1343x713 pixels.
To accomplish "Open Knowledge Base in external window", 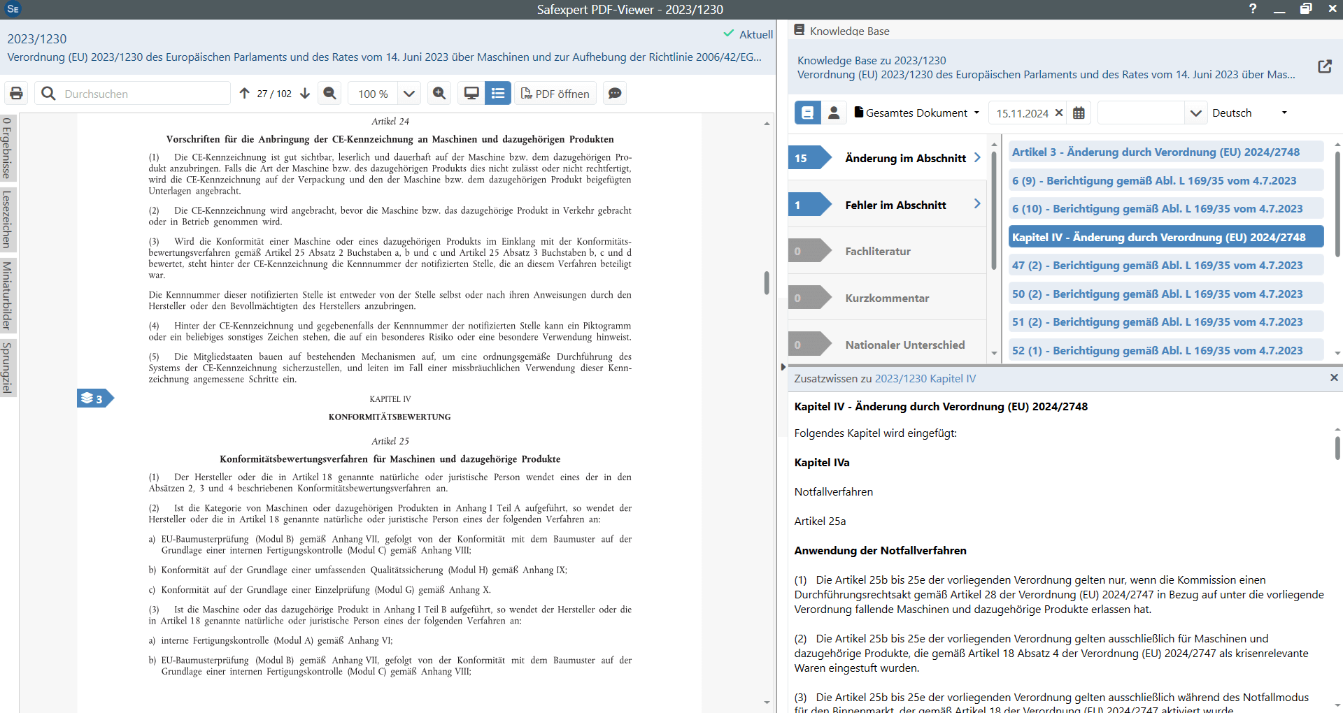I will pyautogui.click(x=1324, y=66).
